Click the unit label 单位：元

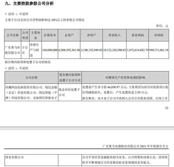point(162,26)
